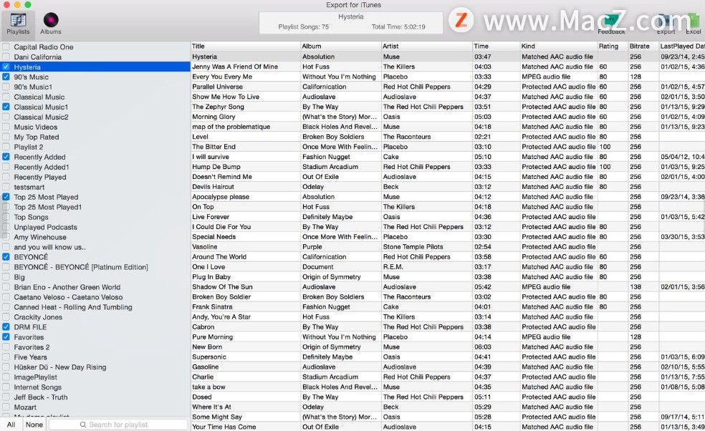Select the Crackity Jones playlist

click(38, 317)
